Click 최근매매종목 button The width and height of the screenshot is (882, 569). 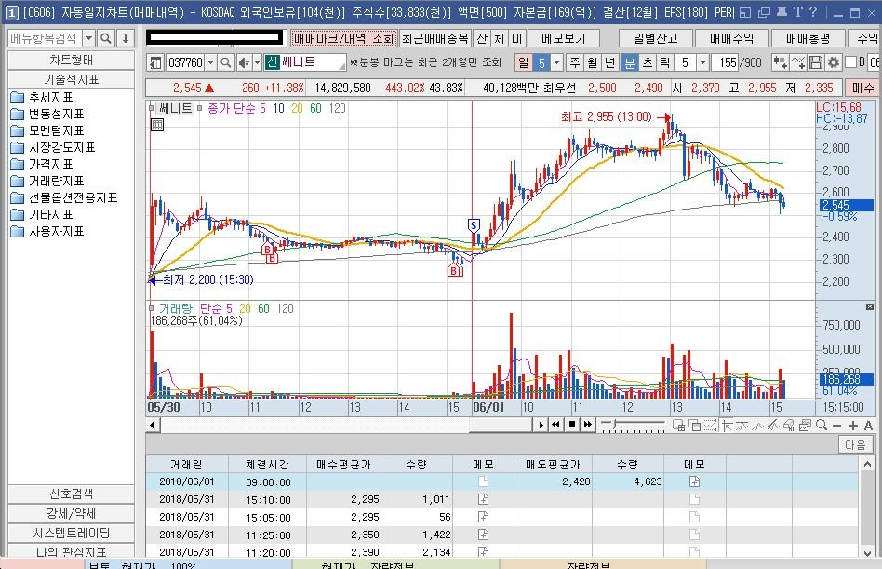(434, 38)
